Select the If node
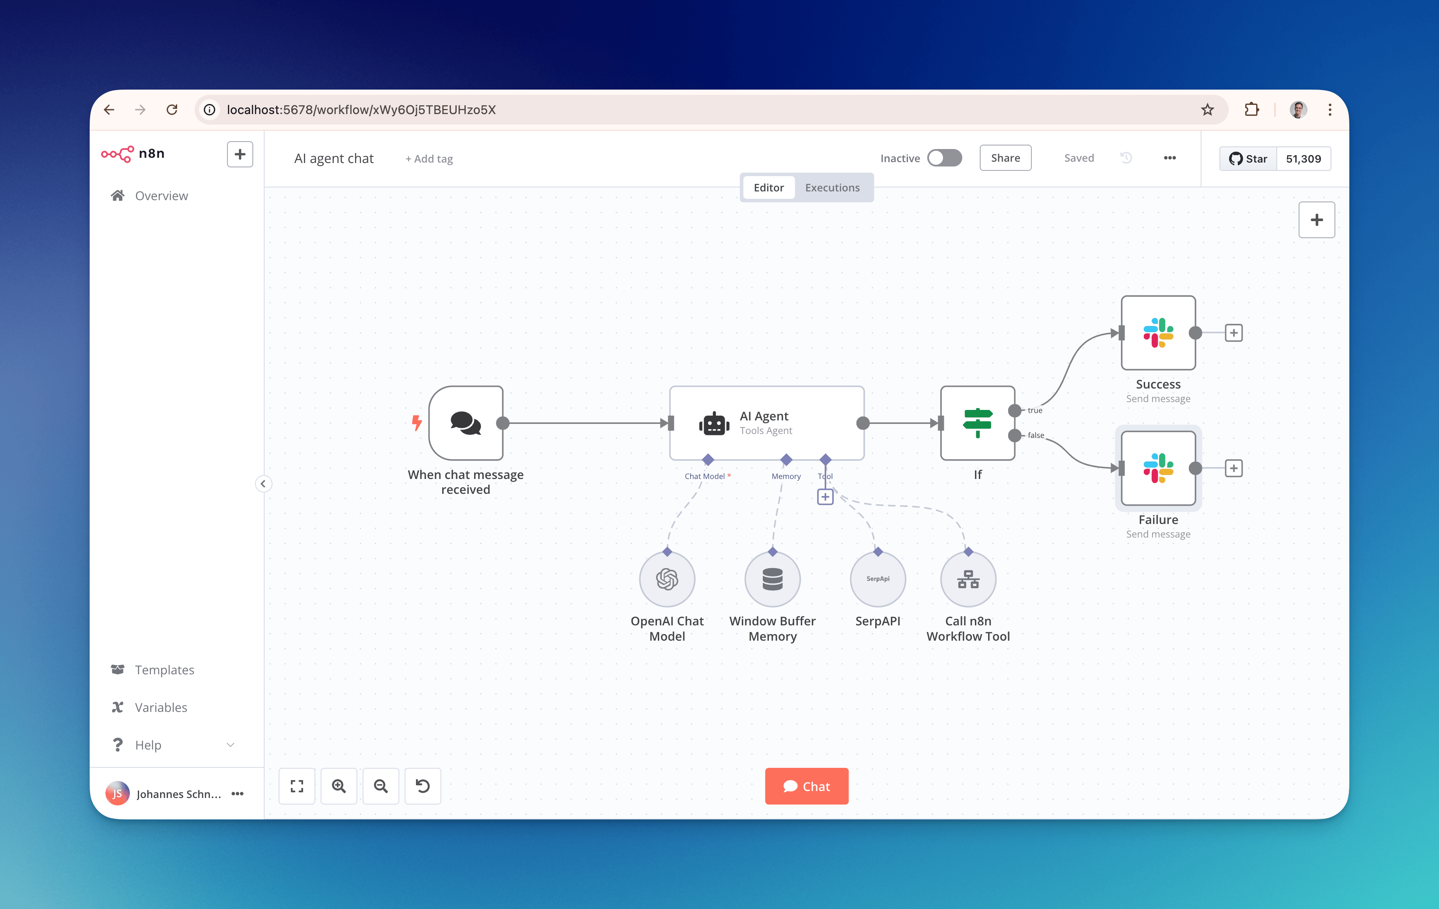 977,423
